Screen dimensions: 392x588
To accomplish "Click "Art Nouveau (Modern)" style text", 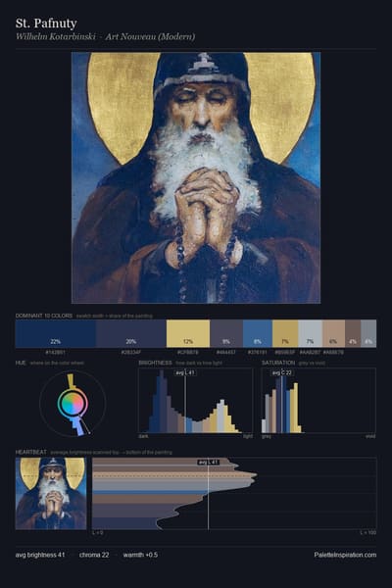I will coord(150,37).
